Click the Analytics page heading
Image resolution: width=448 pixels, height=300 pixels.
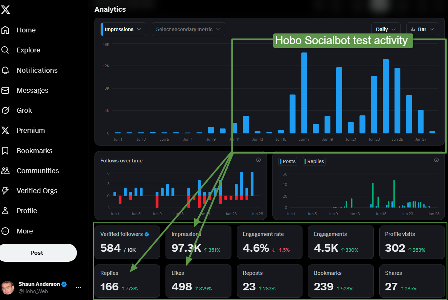pos(110,9)
